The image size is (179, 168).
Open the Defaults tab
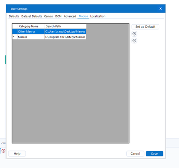(14, 16)
